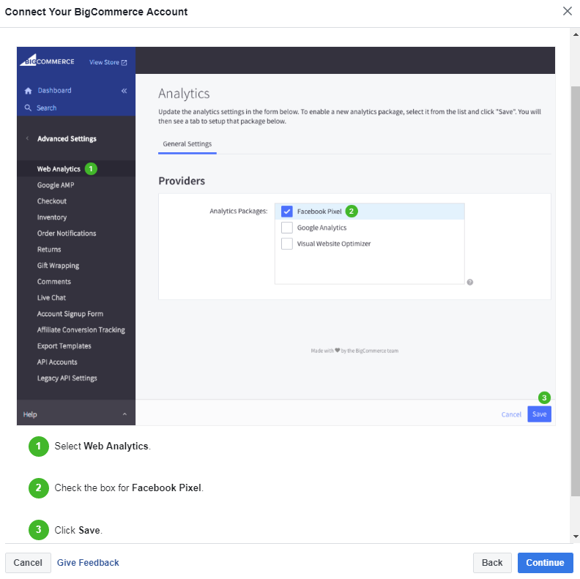Click the Help label in the sidebar footer
The image size is (580, 579).
30,414
